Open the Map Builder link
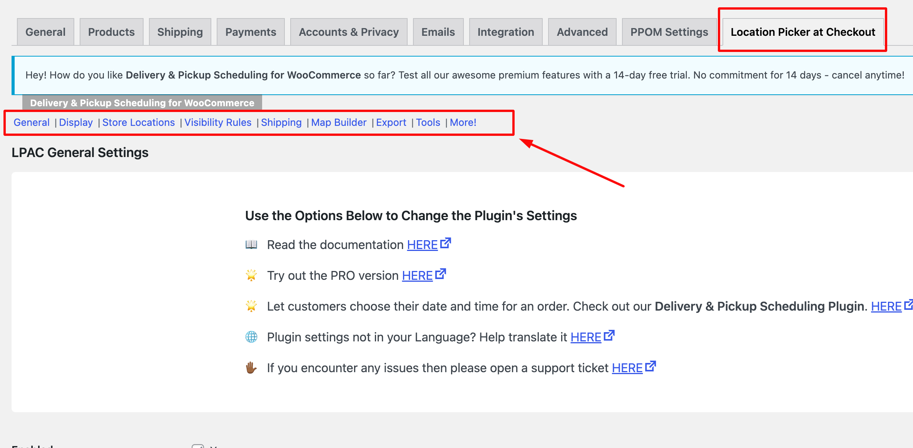 pyautogui.click(x=339, y=122)
